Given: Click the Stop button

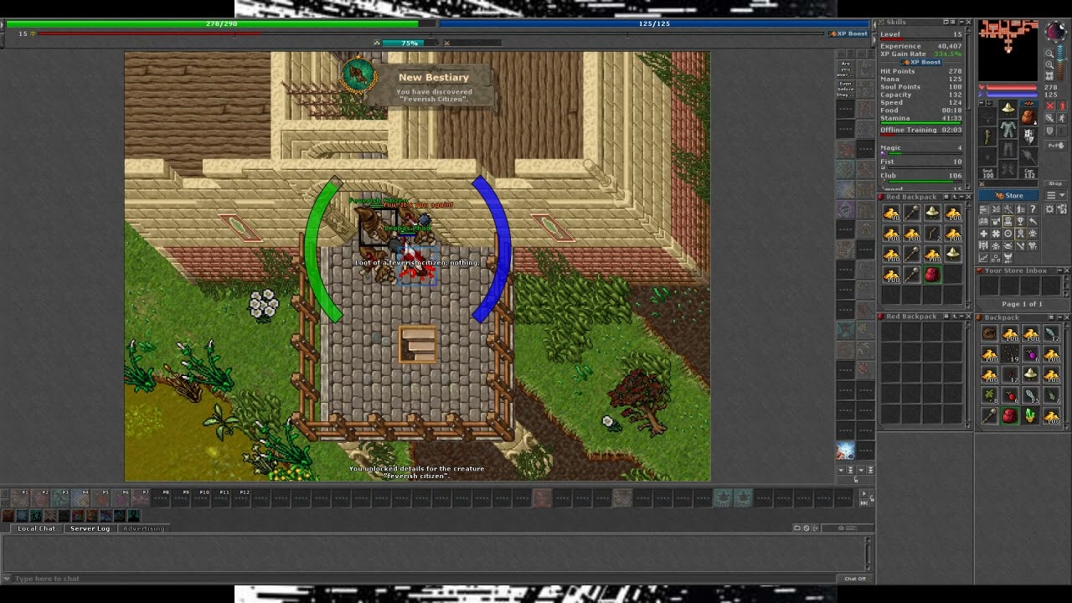Looking at the screenshot, I should click(x=1055, y=183).
